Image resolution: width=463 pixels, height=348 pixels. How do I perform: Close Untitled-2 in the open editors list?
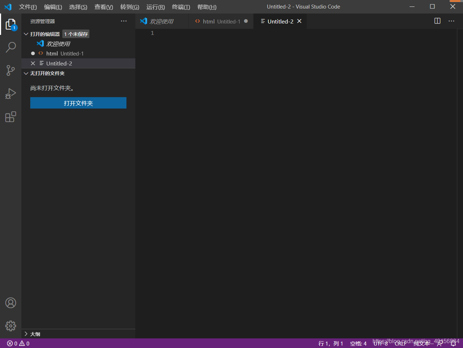click(x=33, y=63)
